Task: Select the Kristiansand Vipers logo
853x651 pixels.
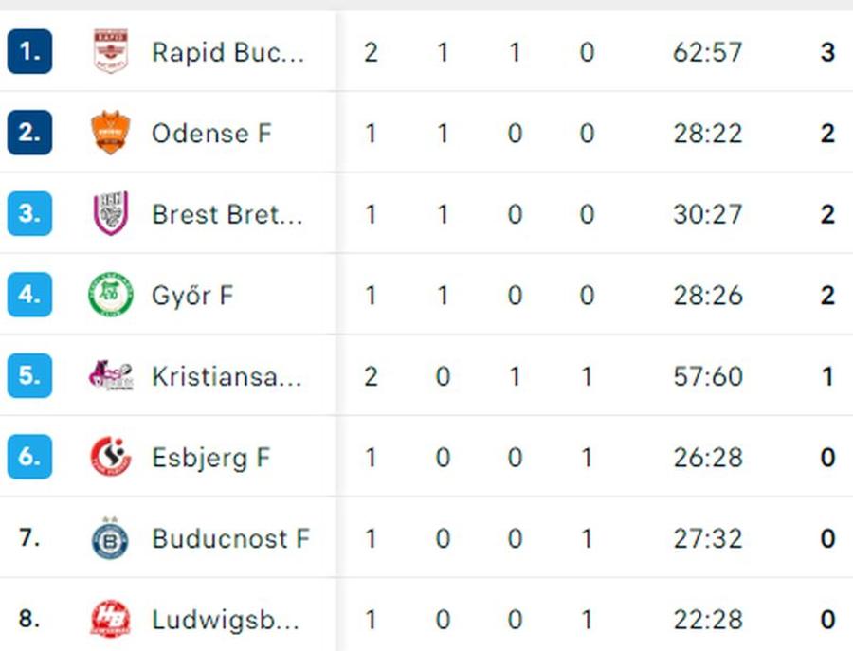Action: pos(111,375)
